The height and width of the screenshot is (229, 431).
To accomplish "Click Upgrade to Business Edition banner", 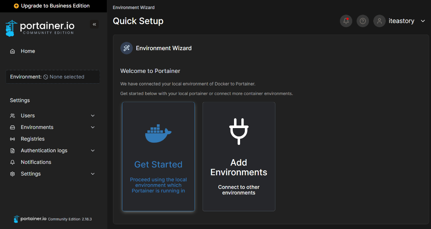I will (x=53, y=6).
